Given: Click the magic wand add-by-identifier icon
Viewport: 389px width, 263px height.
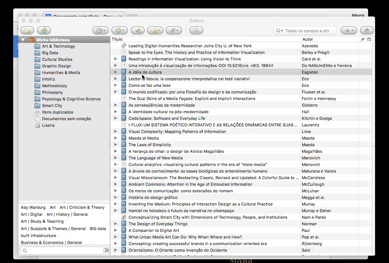Looking at the screenshot, I should [138, 30].
